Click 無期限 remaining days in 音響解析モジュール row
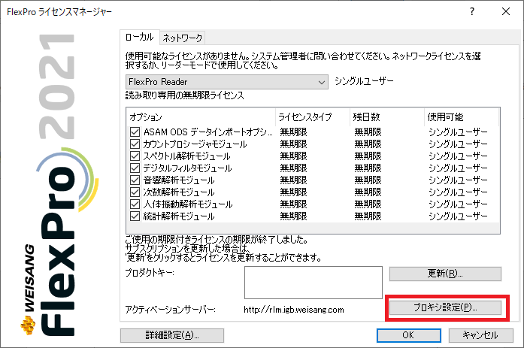524x348 pixels. pos(368,180)
